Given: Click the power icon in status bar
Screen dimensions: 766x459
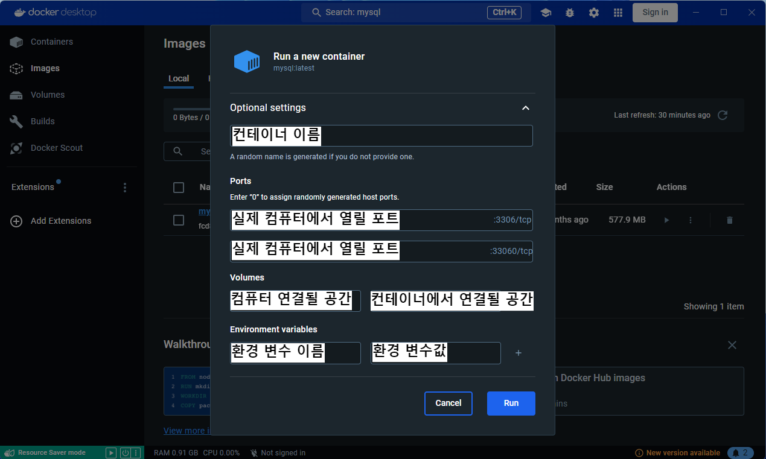Looking at the screenshot, I should 125,452.
